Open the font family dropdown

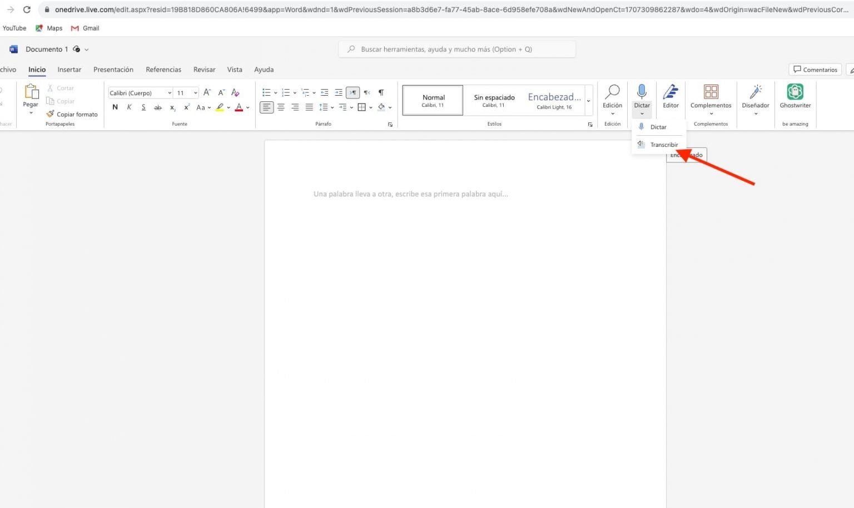[x=169, y=92]
